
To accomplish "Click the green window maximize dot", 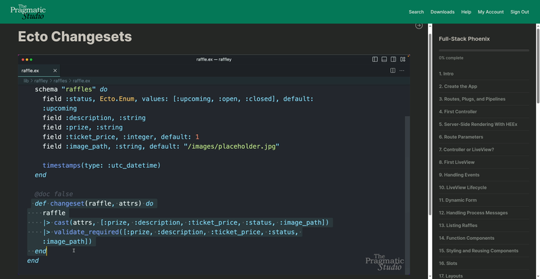I will (31, 59).
